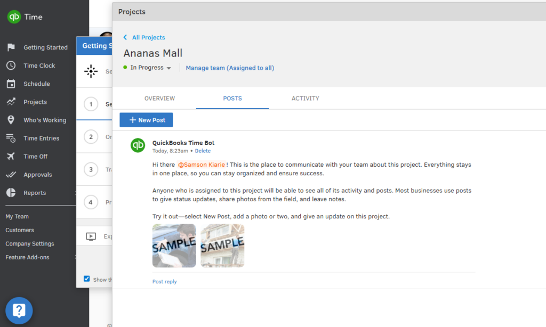
Task: Click the Reports pie chart icon
Action: pyautogui.click(x=11, y=192)
